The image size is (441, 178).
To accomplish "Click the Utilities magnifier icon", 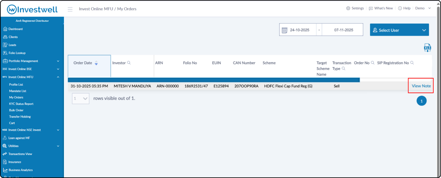I will tap(5, 146).
